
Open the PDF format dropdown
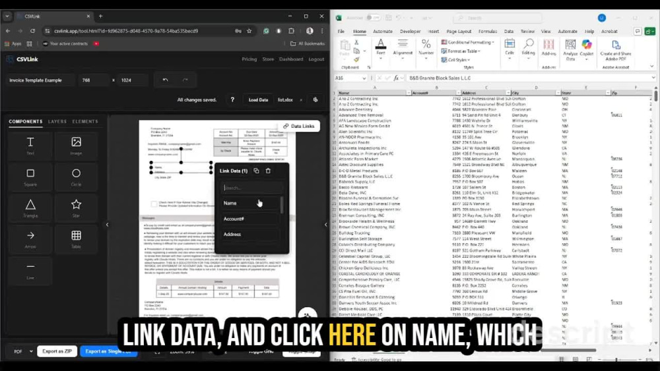tap(23, 351)
